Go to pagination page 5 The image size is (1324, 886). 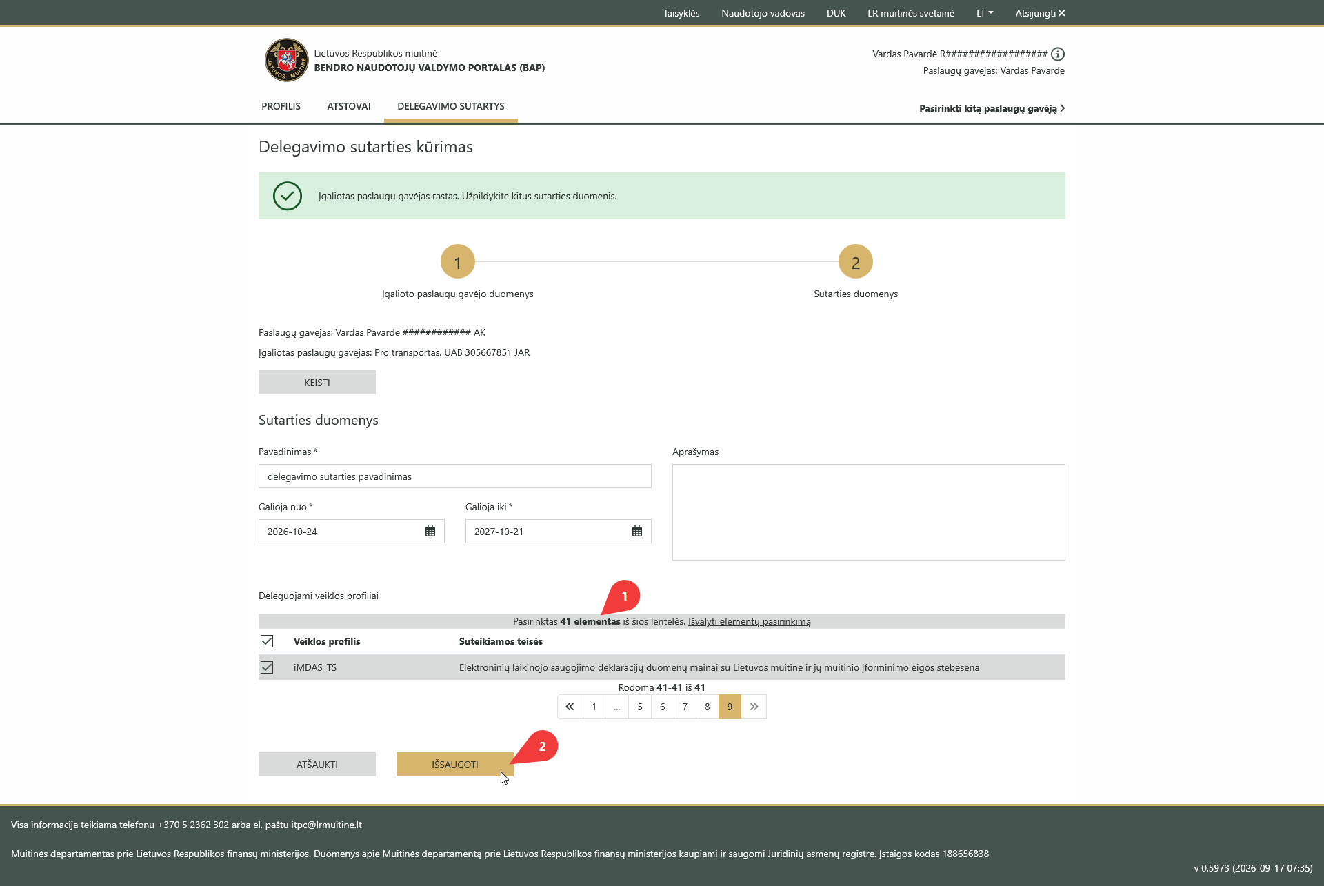click(x=640, y=707)
